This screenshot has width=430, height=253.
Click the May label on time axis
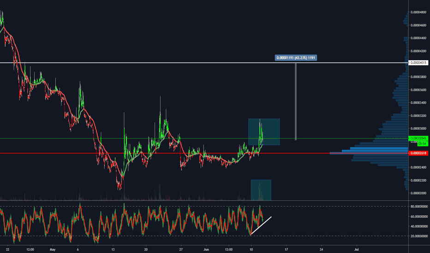tap(53, 249)
